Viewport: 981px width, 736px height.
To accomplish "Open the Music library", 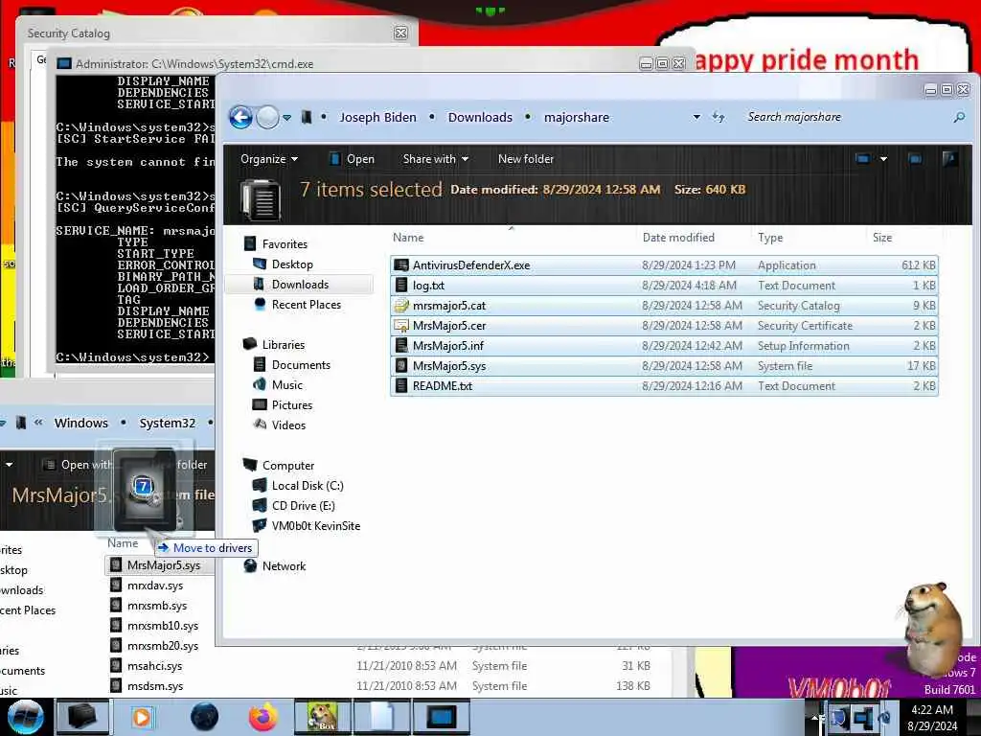I will pyautogui.click(x=287, y=385).
